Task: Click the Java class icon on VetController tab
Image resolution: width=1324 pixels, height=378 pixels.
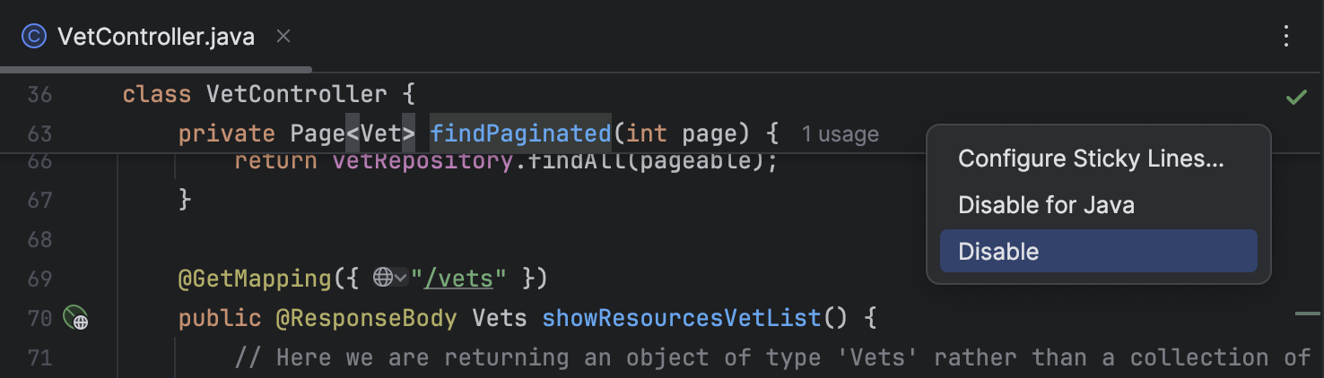Action: click(33, 37)
